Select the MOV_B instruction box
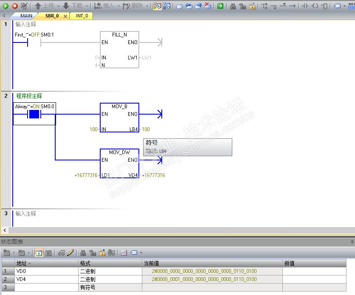Viewport: 355px width, 295px height. pos(119,118)
